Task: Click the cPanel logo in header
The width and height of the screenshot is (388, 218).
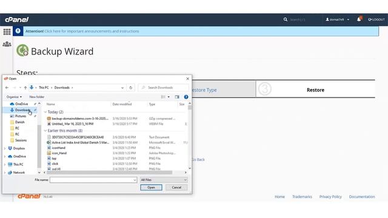Action: click(x=17, y=19)
